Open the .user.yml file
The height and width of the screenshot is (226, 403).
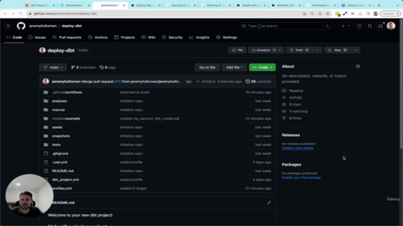point(60,162)
